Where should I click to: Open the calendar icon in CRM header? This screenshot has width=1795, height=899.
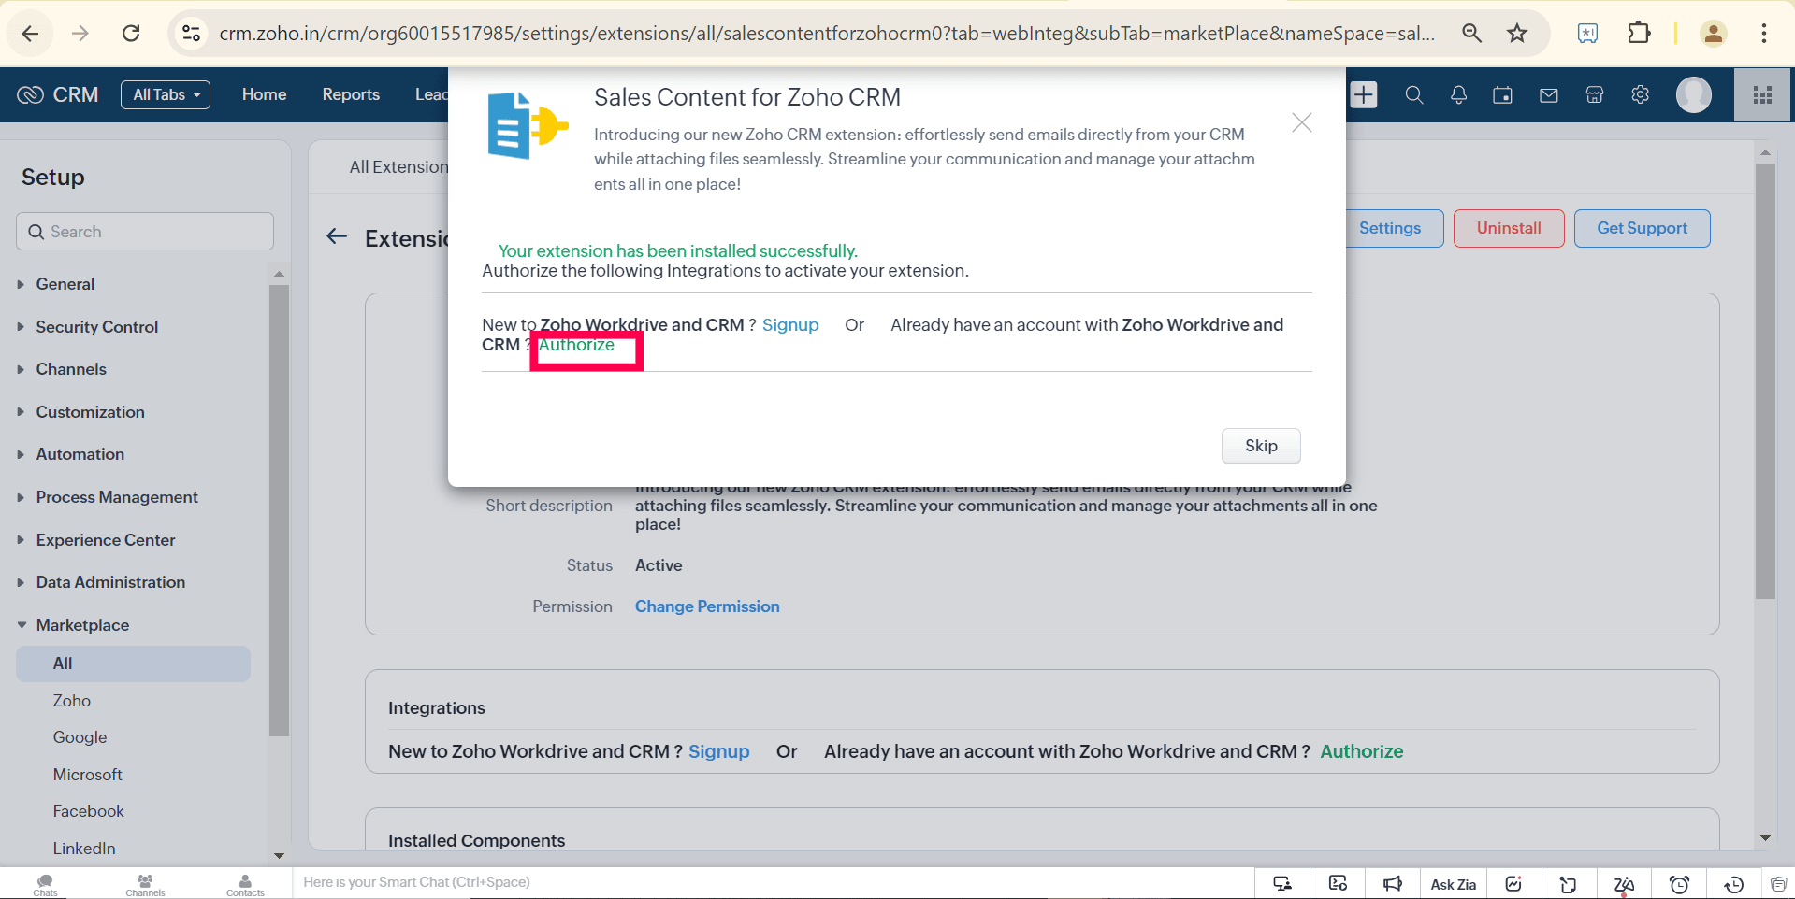pos(1503,94)
